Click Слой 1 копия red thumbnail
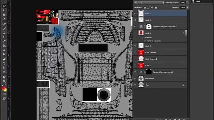 pos(141,52)
